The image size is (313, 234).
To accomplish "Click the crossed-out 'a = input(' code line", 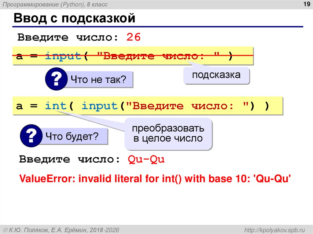I will click(133, 56).
